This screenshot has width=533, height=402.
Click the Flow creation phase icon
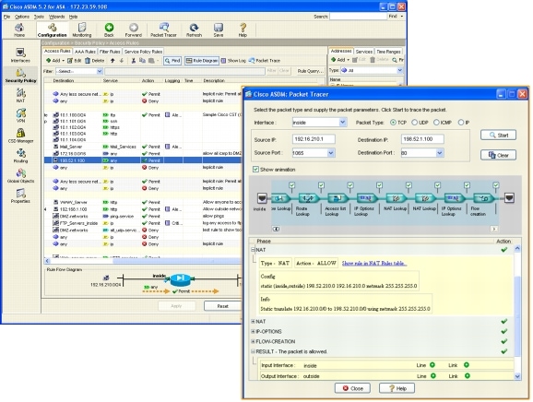point(483,198)
